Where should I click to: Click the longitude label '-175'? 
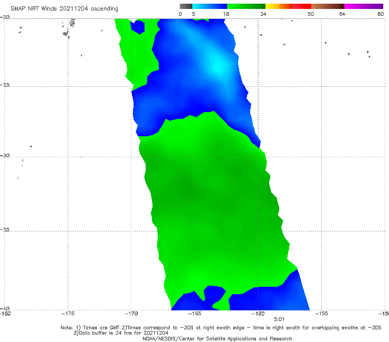click(x=68, y=314)
